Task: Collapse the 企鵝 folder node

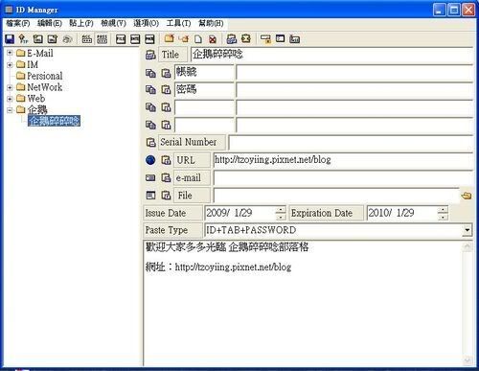Action: [x=10, y=110]
